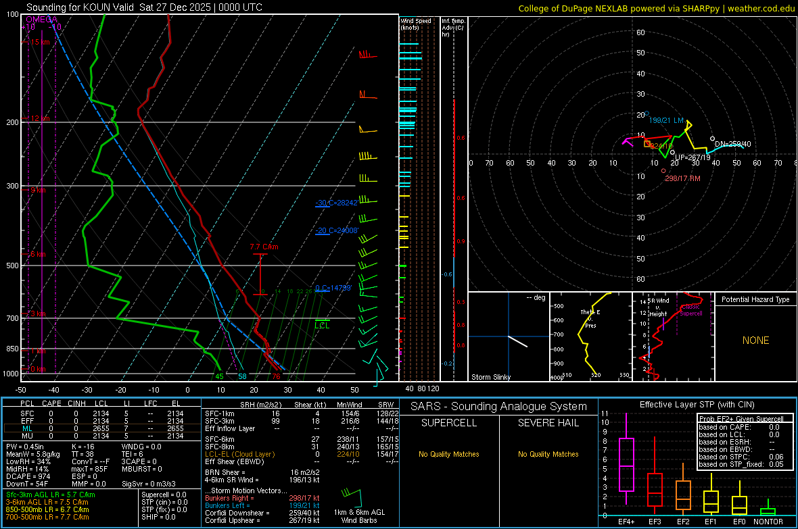Click the 15 km height marker
Screen dimensions: 798x529
[40, 42]
